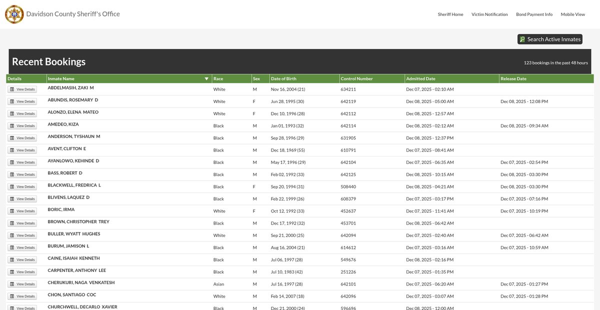Click details icon for Boric, Irma

12,211
